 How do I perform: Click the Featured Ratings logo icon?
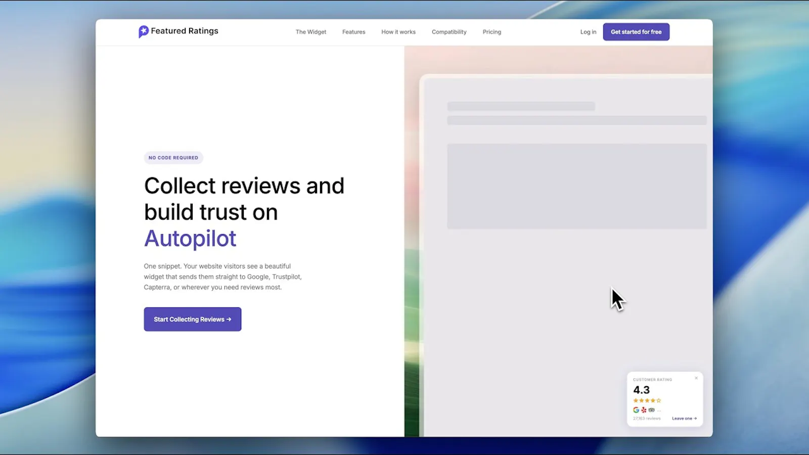click(144, 31)
